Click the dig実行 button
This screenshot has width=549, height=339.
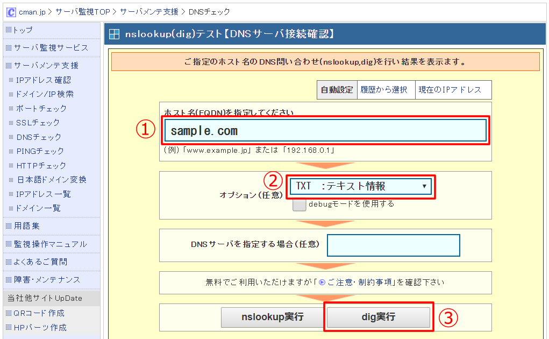(x=379, y=317)
